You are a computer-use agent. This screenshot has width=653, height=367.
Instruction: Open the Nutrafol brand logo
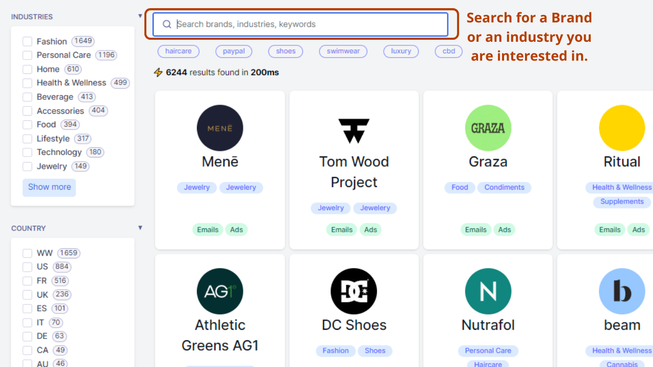click(x=488, y=291)
